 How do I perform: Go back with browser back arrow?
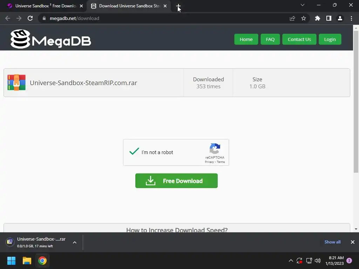click(8, 18)
